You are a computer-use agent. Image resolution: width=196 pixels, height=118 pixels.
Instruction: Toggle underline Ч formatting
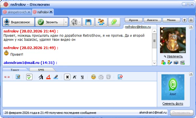pyautogui.click(x=82, y=77)
